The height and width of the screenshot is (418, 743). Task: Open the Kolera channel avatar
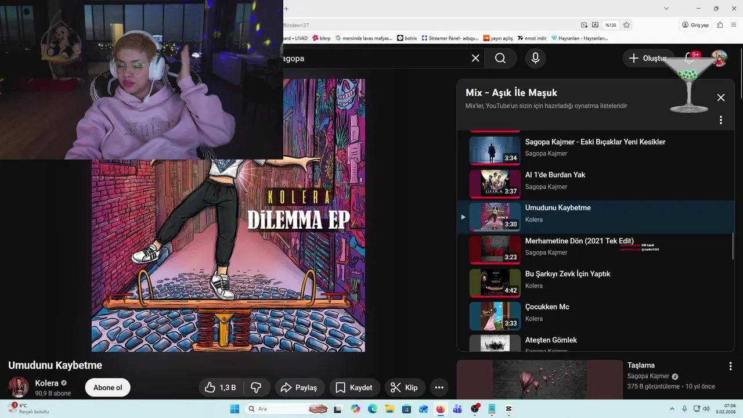(x=19, y=387)
